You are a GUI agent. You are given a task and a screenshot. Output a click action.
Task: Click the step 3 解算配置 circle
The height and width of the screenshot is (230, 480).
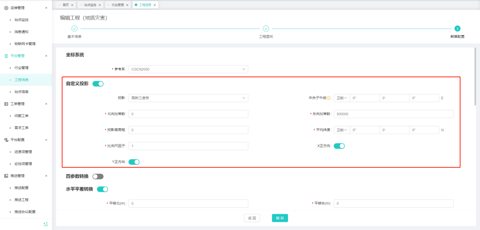click(x=457, y=28)
